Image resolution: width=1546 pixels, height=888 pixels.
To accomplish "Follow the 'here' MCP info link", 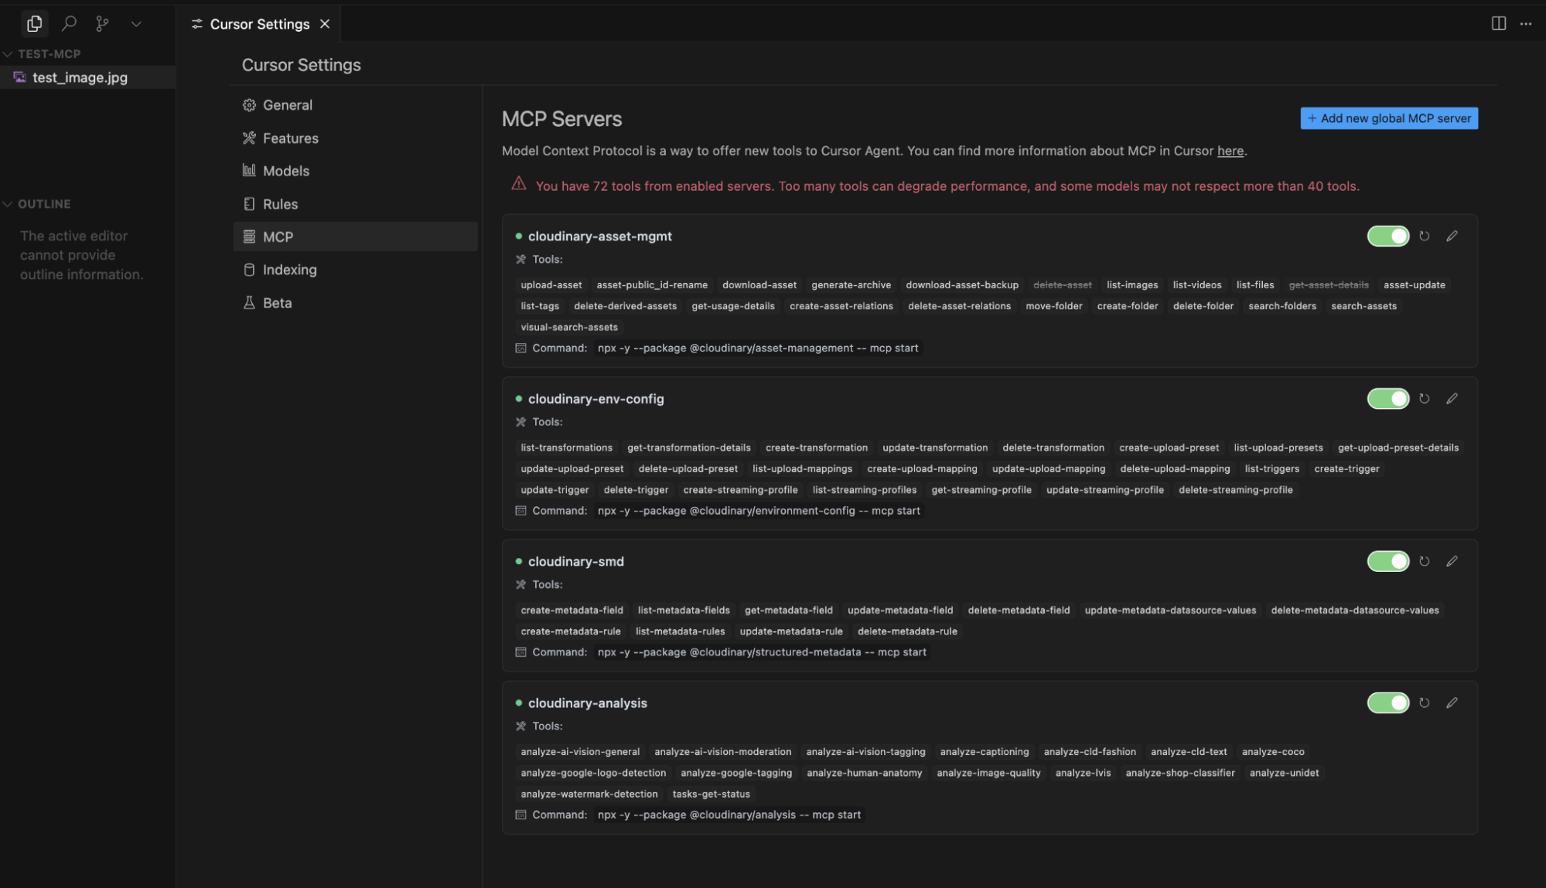I will click(1230, 151).
